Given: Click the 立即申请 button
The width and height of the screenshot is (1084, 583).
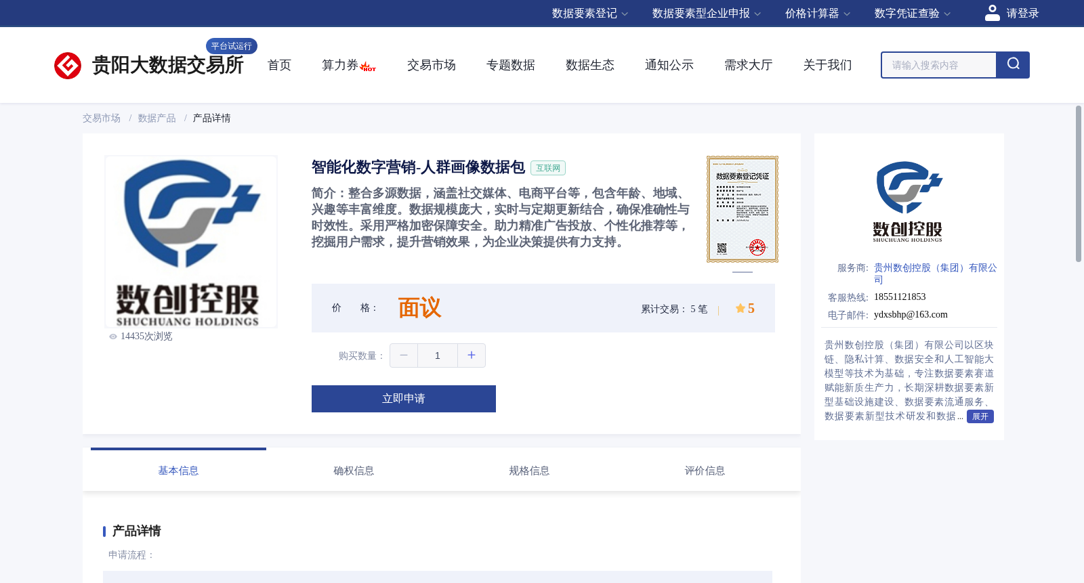Looking at the screenshot, I should [x=404, y=399].
